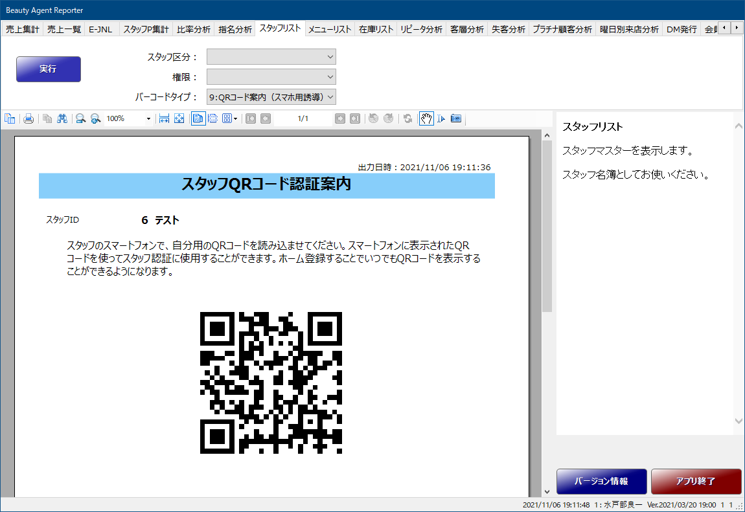This screenshot has height=512, width=745.
Task: Select the hand pan tool
Action: [x=426, y=118]
